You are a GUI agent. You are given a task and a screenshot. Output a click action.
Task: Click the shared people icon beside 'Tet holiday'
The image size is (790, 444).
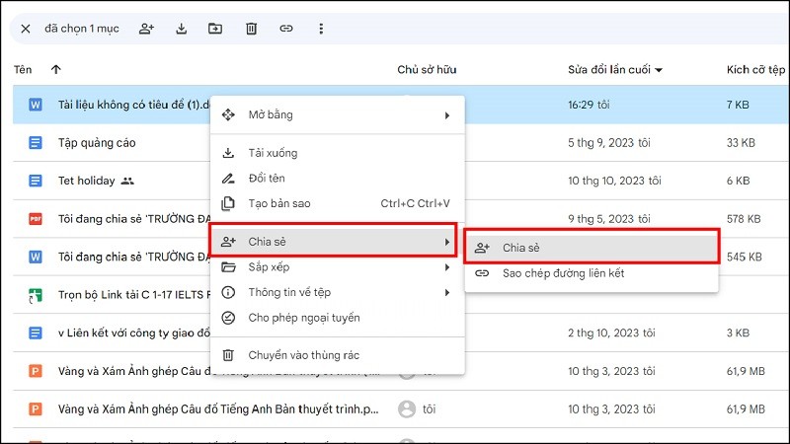127,181
